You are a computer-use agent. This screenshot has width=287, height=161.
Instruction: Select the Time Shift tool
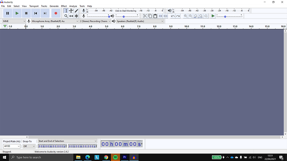tap(71, 16)
